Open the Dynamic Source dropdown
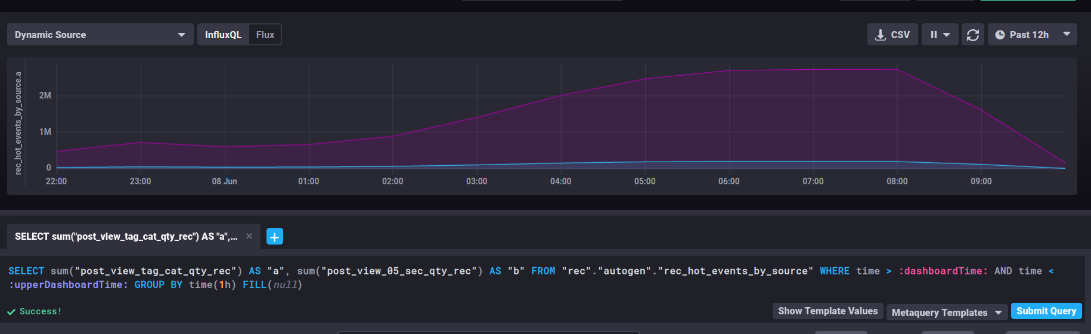 100,35
